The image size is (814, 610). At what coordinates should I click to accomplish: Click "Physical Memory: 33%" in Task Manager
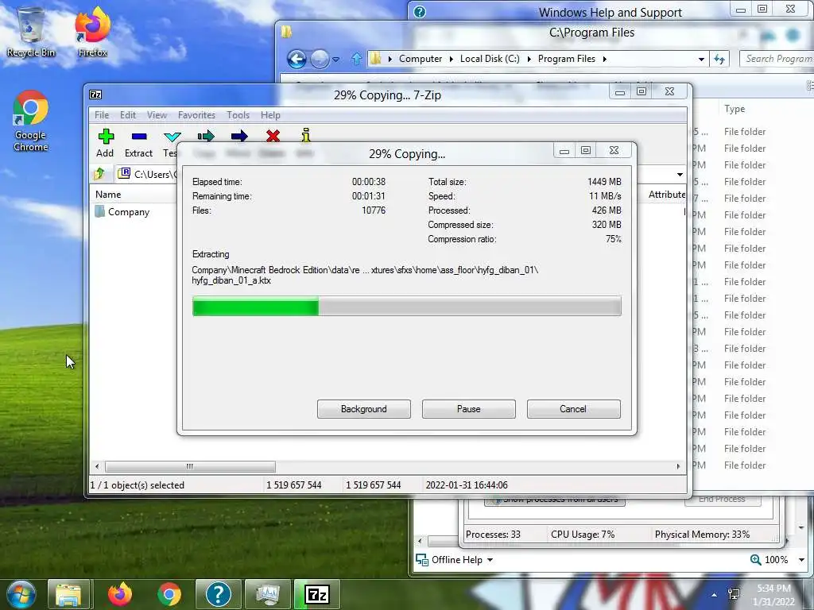702,535
